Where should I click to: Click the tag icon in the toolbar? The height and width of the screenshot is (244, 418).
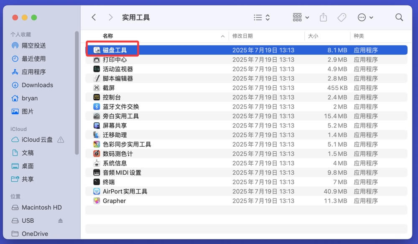[x=342, y=17]
